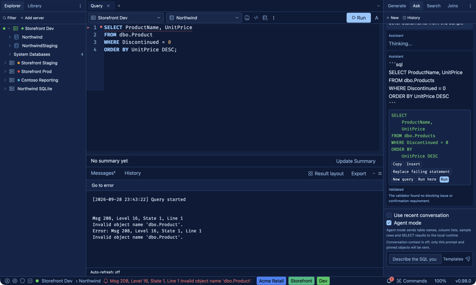The height and width of the screenshot is (285, 476).
Task: Click Export in results bar
Action: coord(359,173)
